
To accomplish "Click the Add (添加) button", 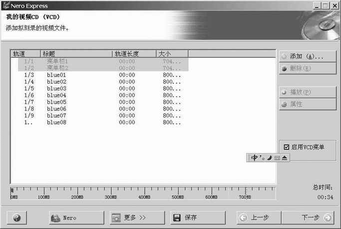I will coord(308,57).
